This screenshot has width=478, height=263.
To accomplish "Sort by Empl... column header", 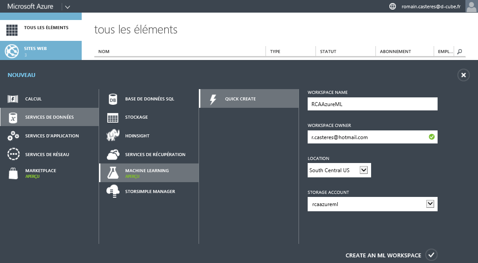I will click(445, 52).
